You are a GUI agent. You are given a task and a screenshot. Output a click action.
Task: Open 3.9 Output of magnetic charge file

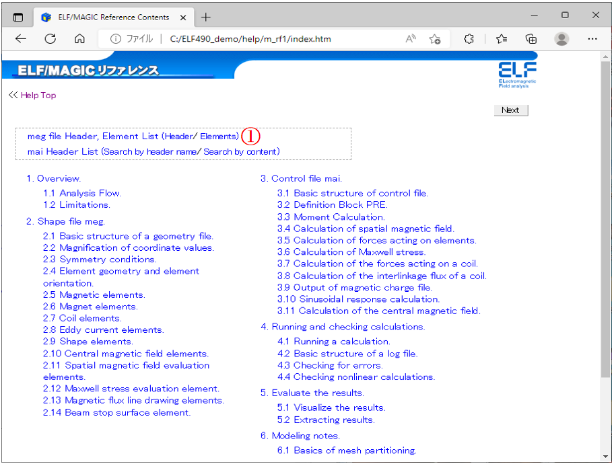[x=355, y=288]
